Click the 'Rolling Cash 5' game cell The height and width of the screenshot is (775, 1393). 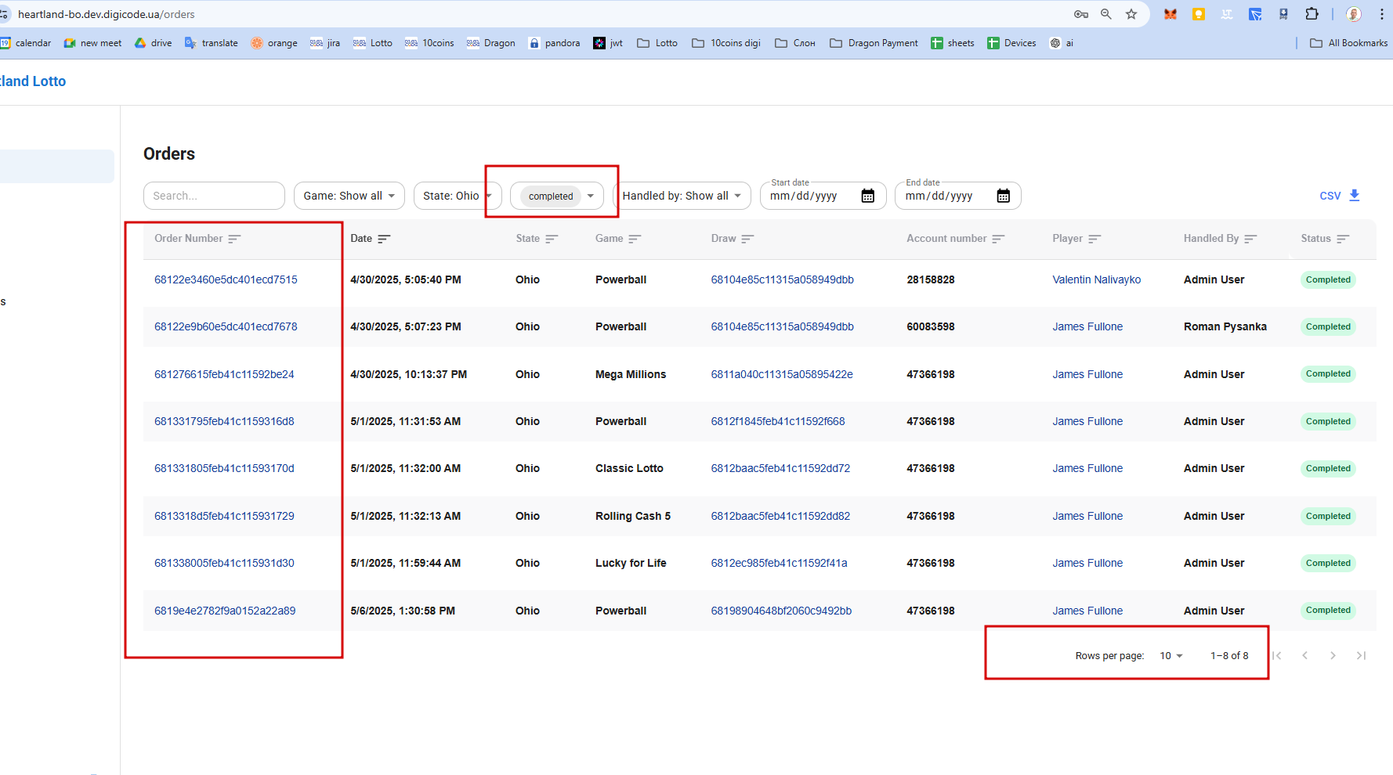(633, 516)
